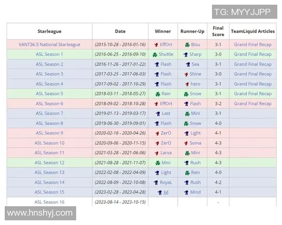Click the Final Score column header

click(218, 31)
